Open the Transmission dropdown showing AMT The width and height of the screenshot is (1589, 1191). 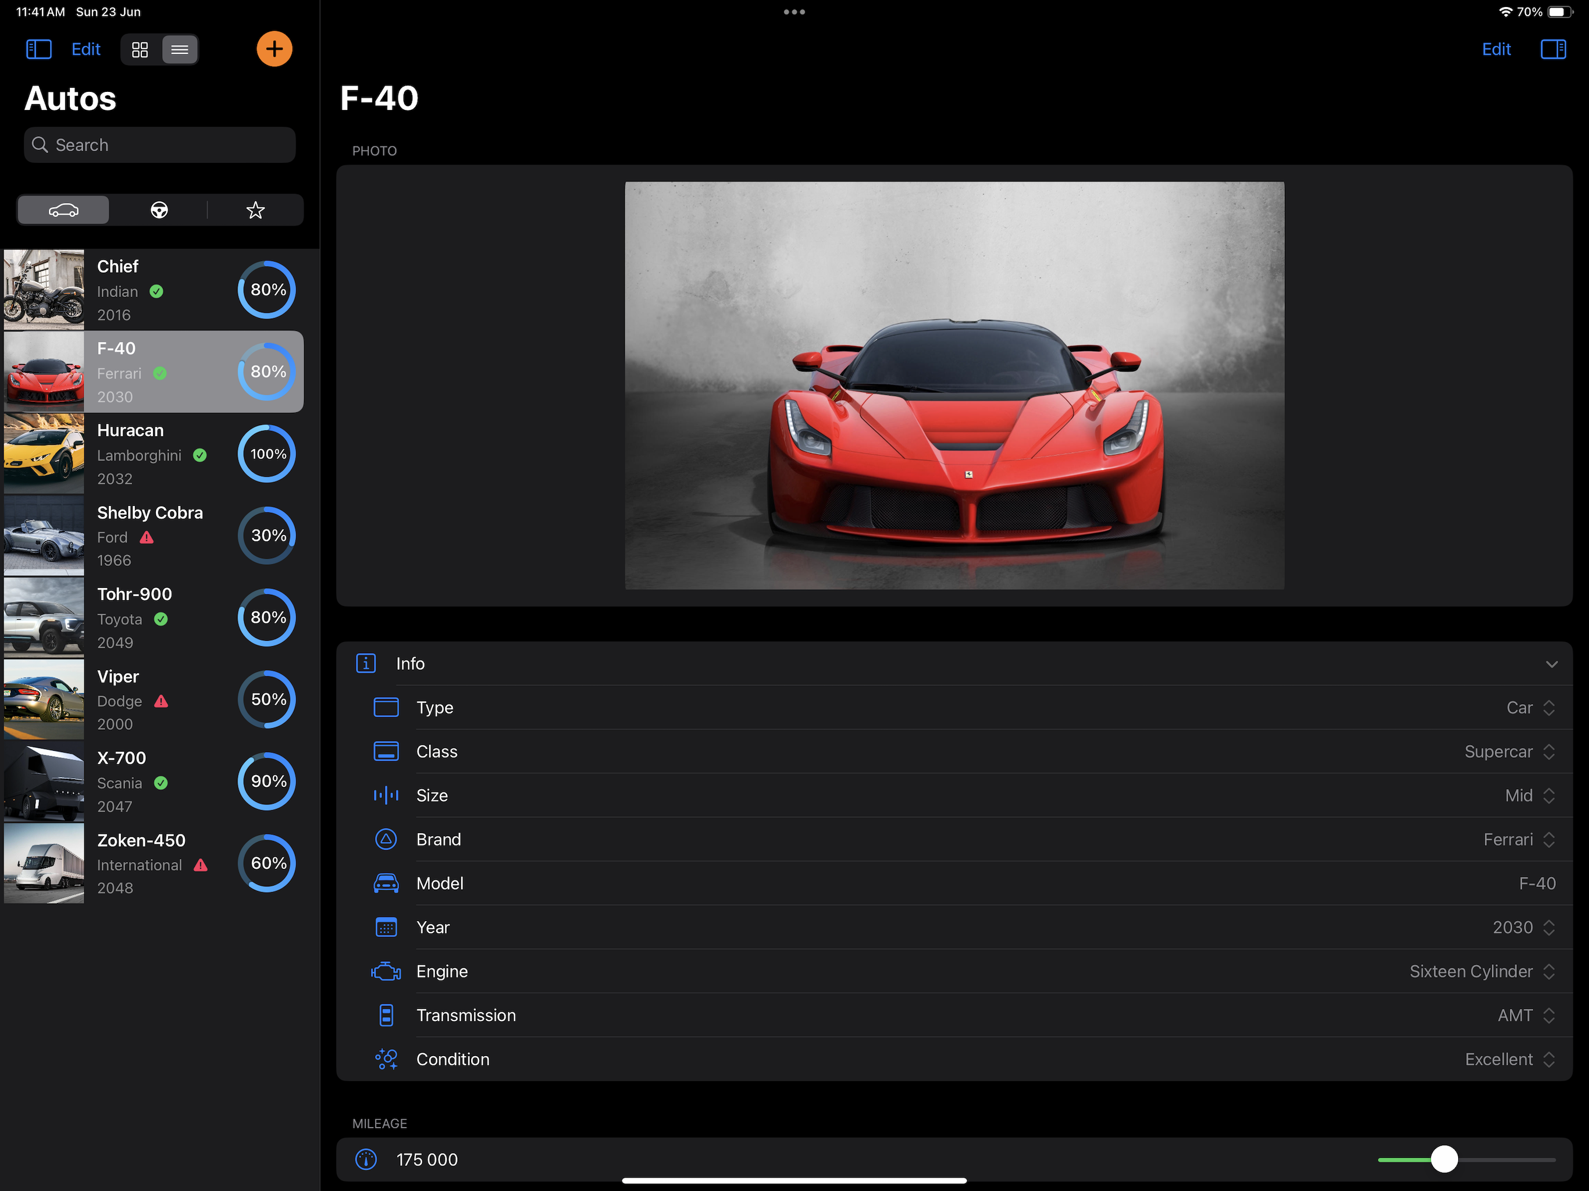[x=1527, y=1015]
